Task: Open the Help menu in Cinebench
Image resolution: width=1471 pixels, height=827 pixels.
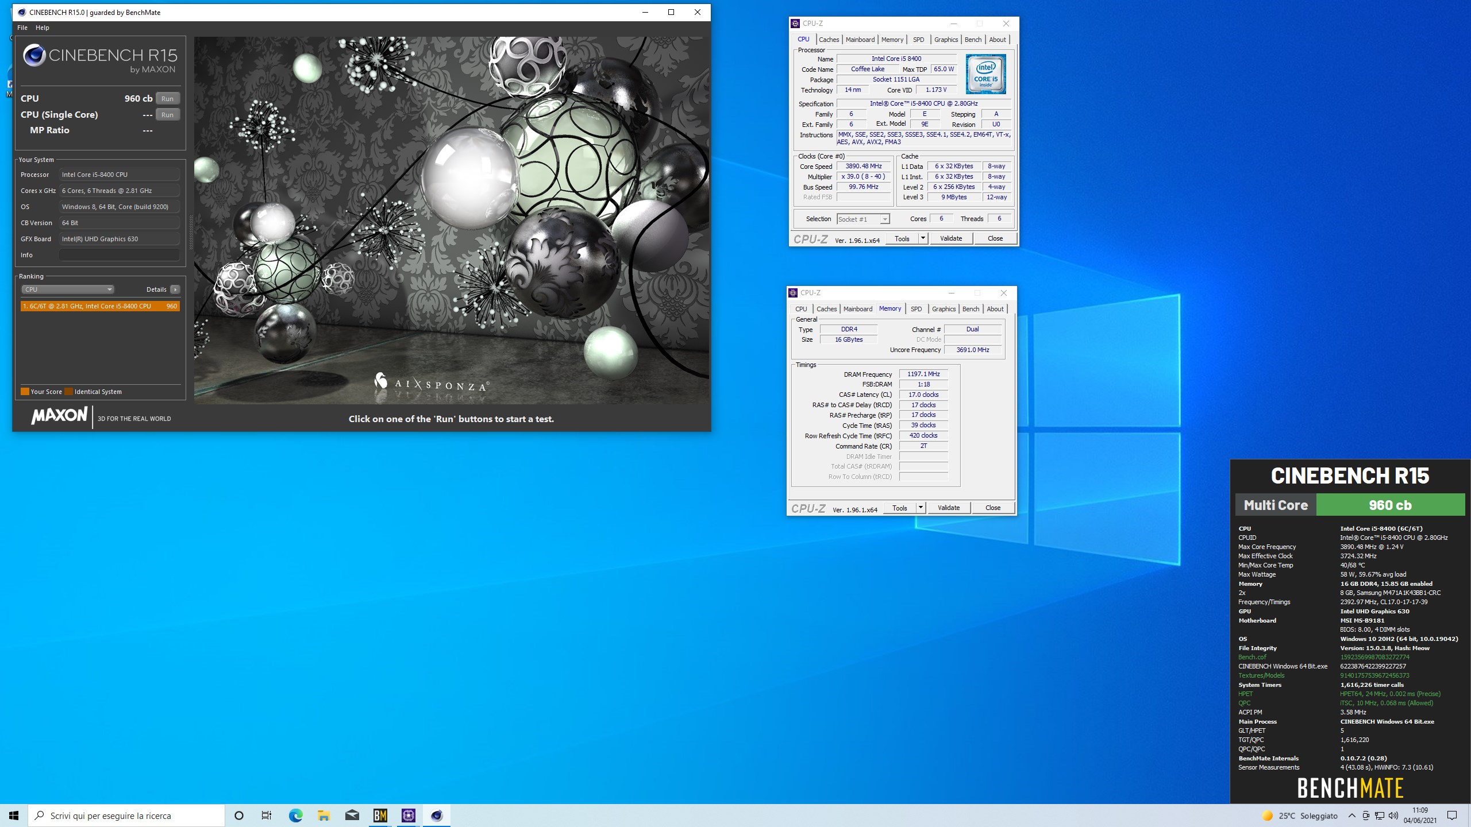Action: click(x=43, y=28)
